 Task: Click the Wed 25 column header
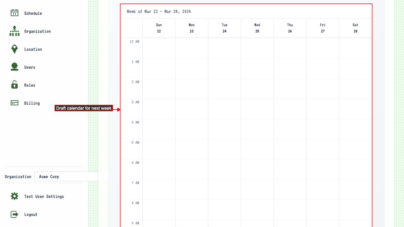tap(257, 28)
